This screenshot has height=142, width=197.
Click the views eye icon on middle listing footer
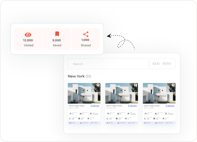point(108,123)
